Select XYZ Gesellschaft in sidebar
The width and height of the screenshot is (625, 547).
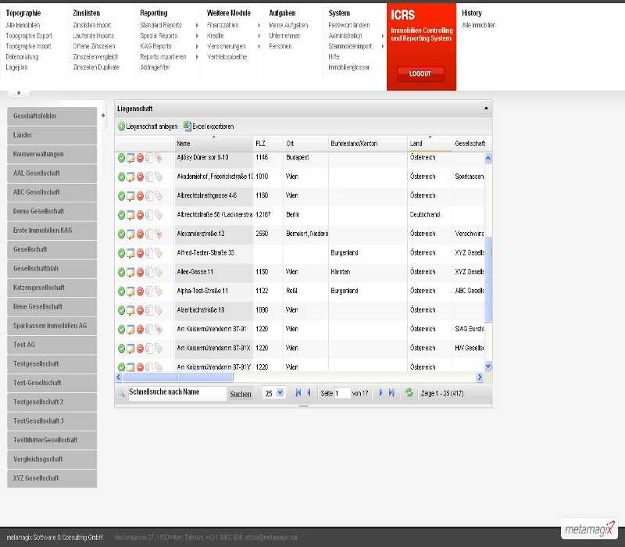(52, 478)
